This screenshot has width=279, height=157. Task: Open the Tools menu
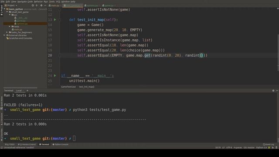(x=52, y=2)
